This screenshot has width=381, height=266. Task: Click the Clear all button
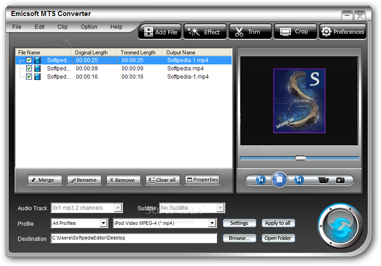(163, 180)
